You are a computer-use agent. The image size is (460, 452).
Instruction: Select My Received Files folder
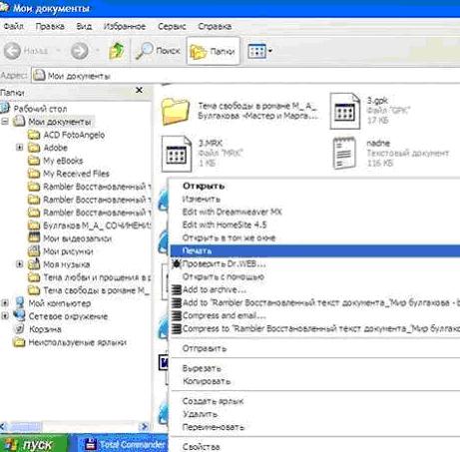coord(76,174)
